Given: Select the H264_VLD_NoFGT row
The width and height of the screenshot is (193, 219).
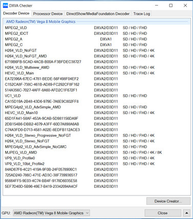Looking at the screenshot, I should coord(97,50).
